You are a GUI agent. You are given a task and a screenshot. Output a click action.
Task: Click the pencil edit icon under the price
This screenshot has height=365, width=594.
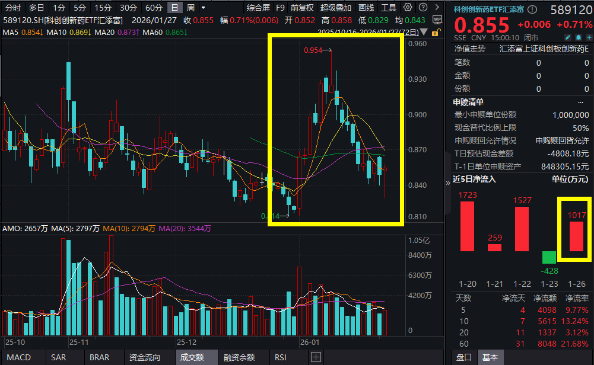tap(568, 37)
